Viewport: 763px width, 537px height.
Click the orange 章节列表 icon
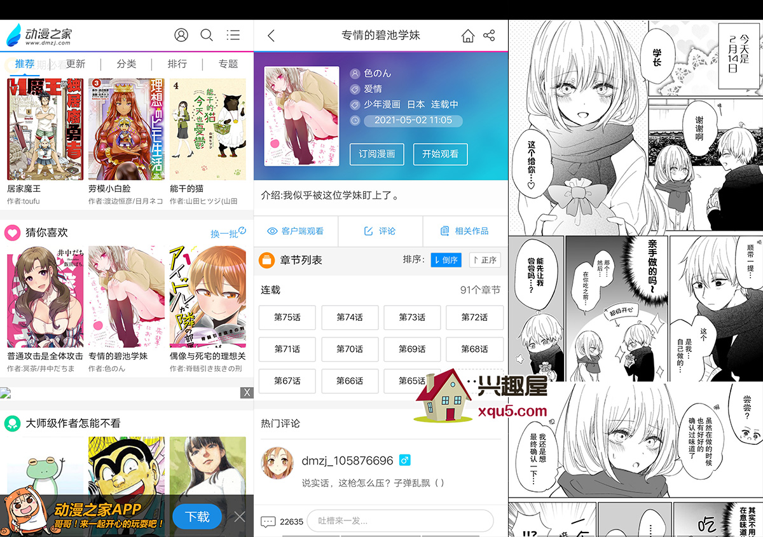(266, 260)
